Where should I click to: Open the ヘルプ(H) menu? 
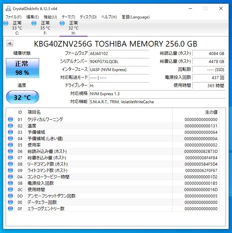[x=109, y=17]
